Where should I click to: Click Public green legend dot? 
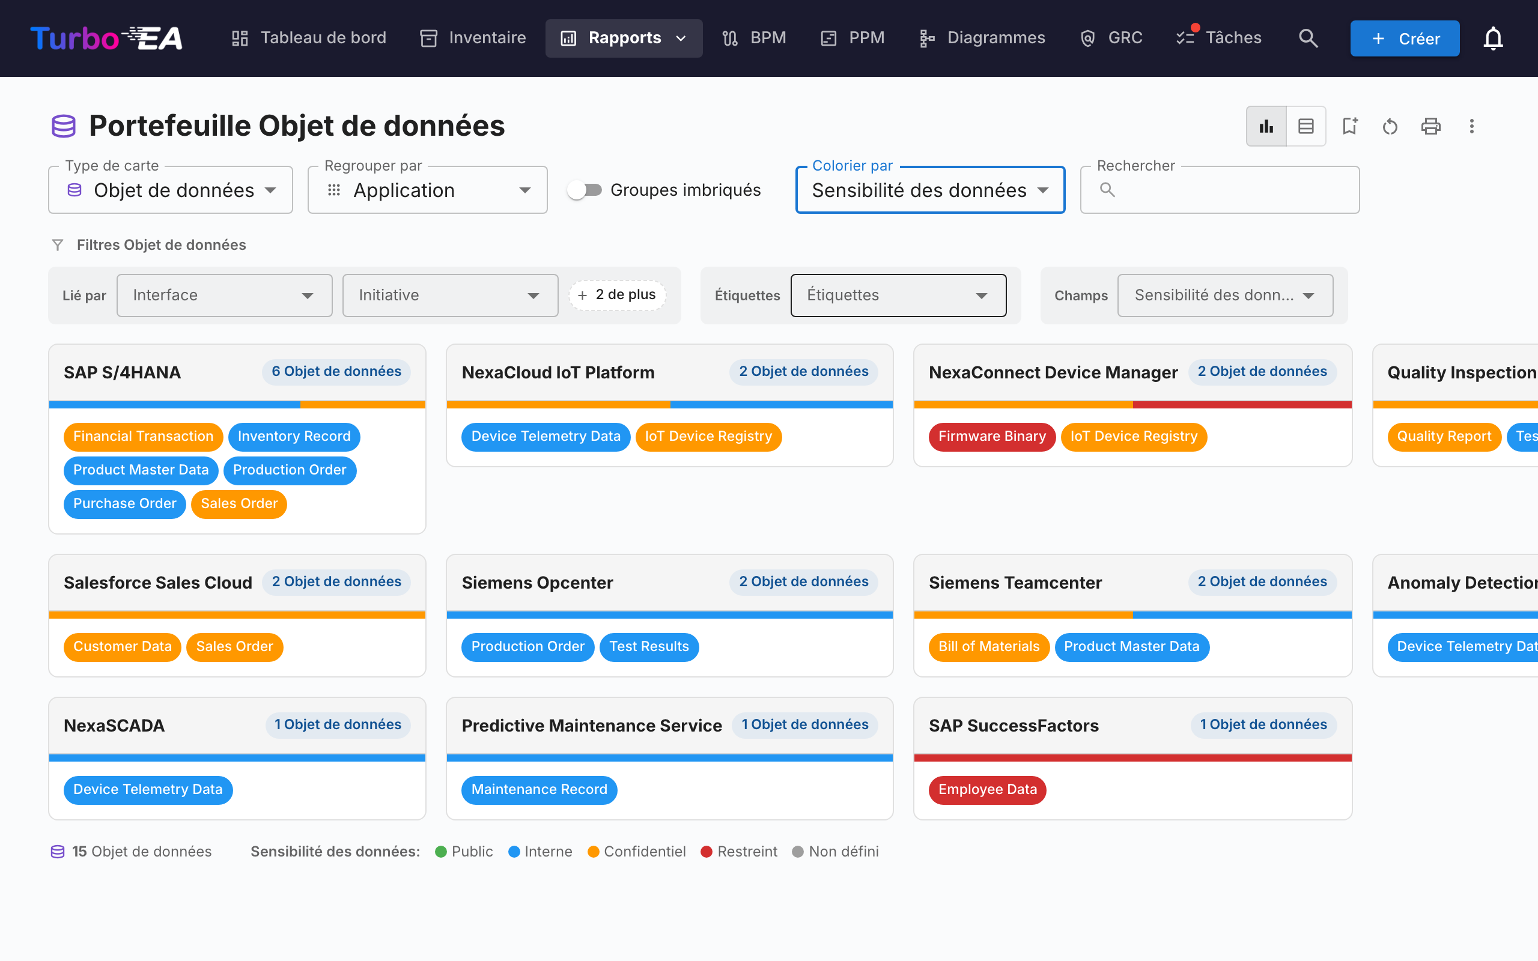point(440,852)
